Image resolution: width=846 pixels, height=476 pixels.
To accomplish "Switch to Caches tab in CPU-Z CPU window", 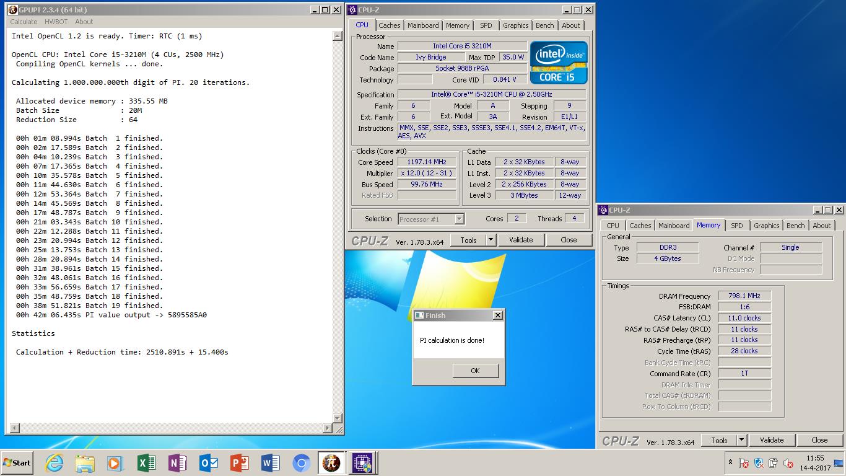I will [x=390, y=25].
